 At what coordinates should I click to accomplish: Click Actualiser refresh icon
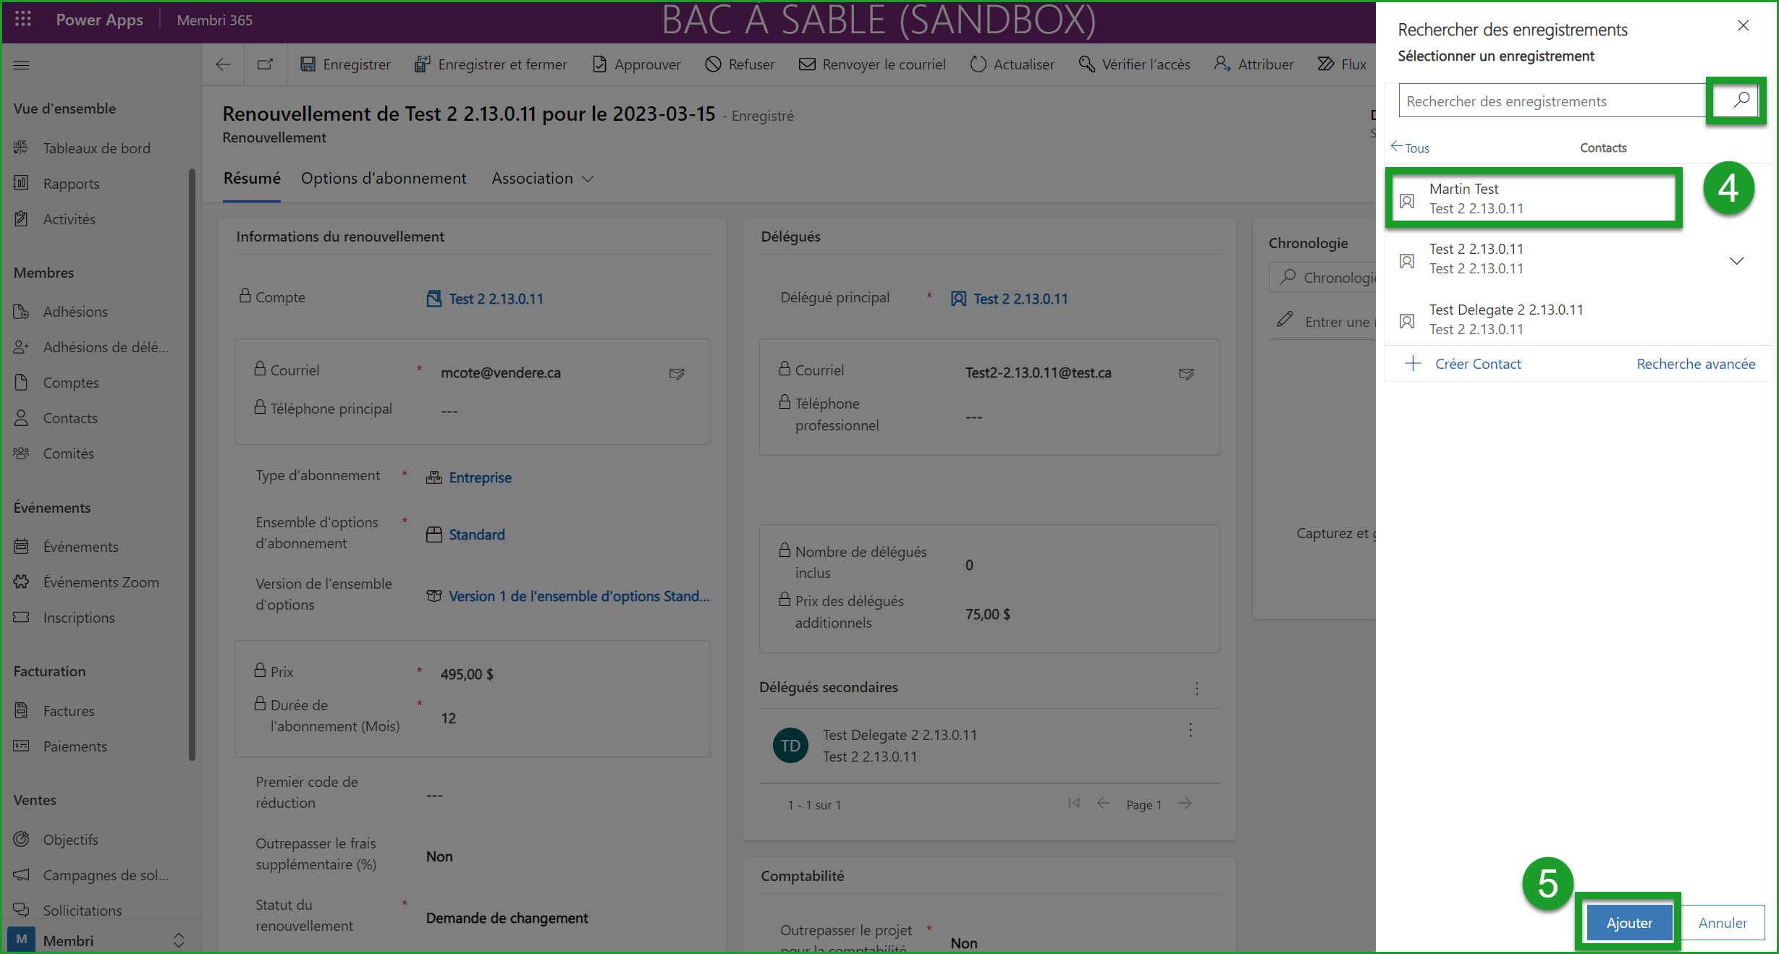click(978, 64)
